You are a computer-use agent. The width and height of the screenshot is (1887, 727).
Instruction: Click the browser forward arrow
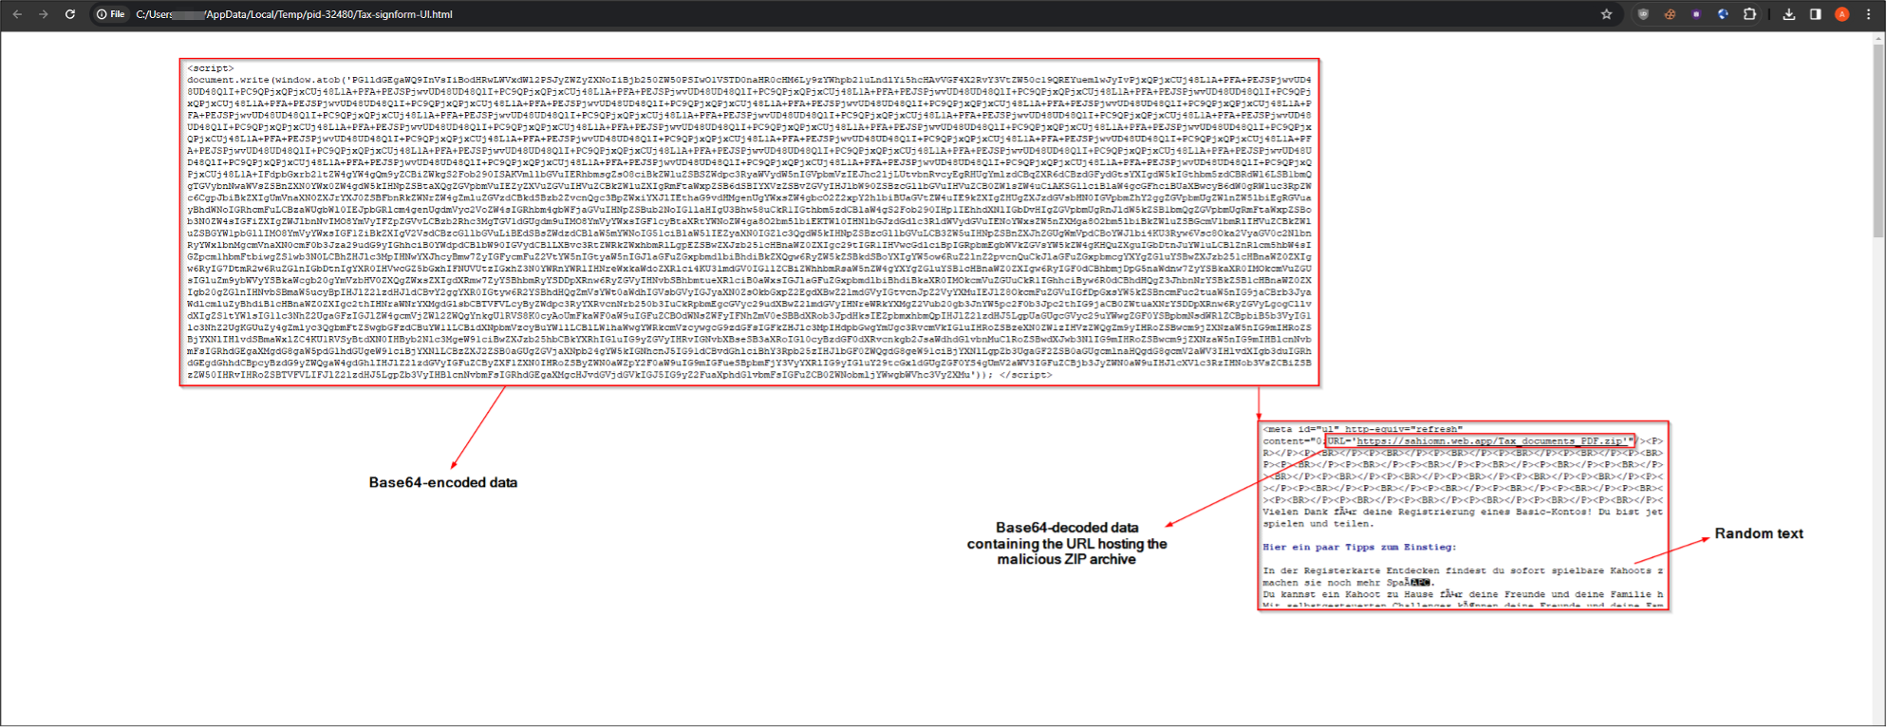coord(44,14)
